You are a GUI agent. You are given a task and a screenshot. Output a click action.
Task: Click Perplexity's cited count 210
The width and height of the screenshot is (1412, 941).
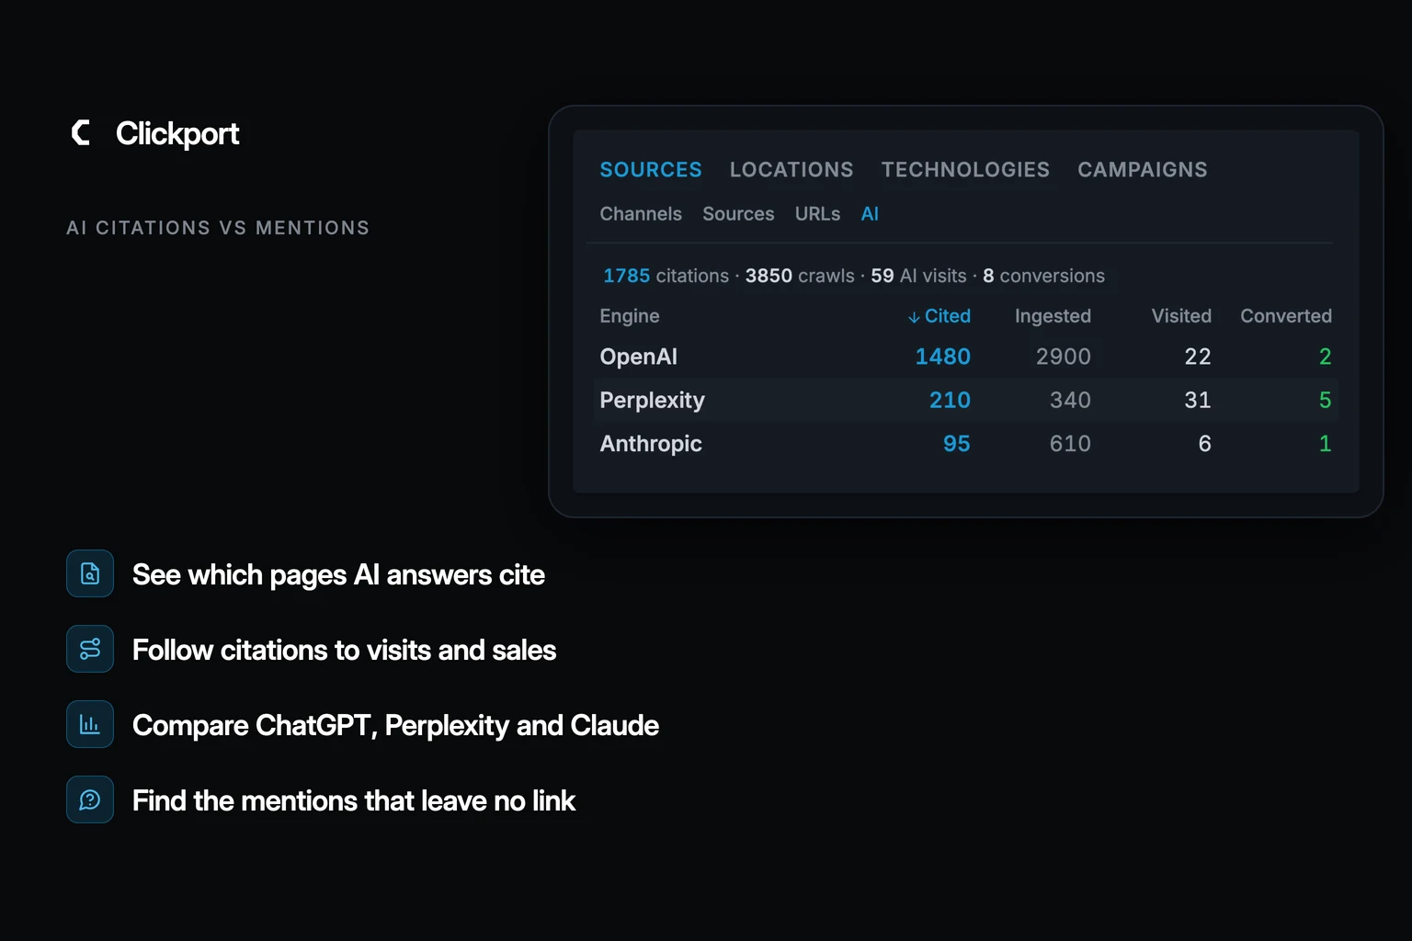[950, 400]
